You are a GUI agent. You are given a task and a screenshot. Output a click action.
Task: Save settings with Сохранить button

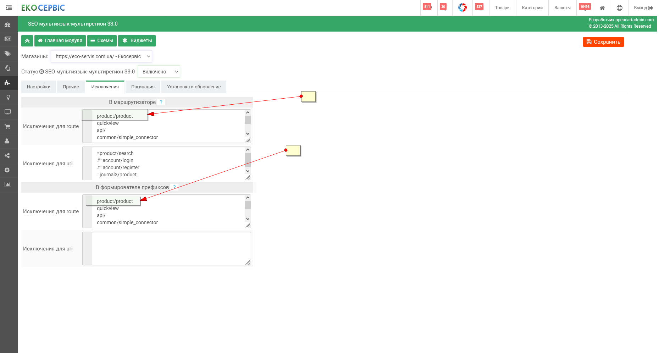coord(603,42)
